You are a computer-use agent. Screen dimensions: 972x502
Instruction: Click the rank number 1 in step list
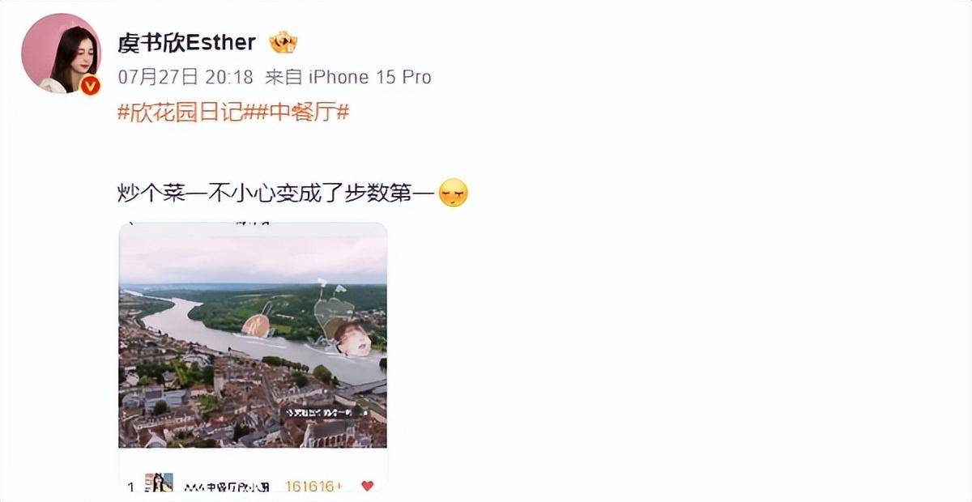tap(130, 487)
